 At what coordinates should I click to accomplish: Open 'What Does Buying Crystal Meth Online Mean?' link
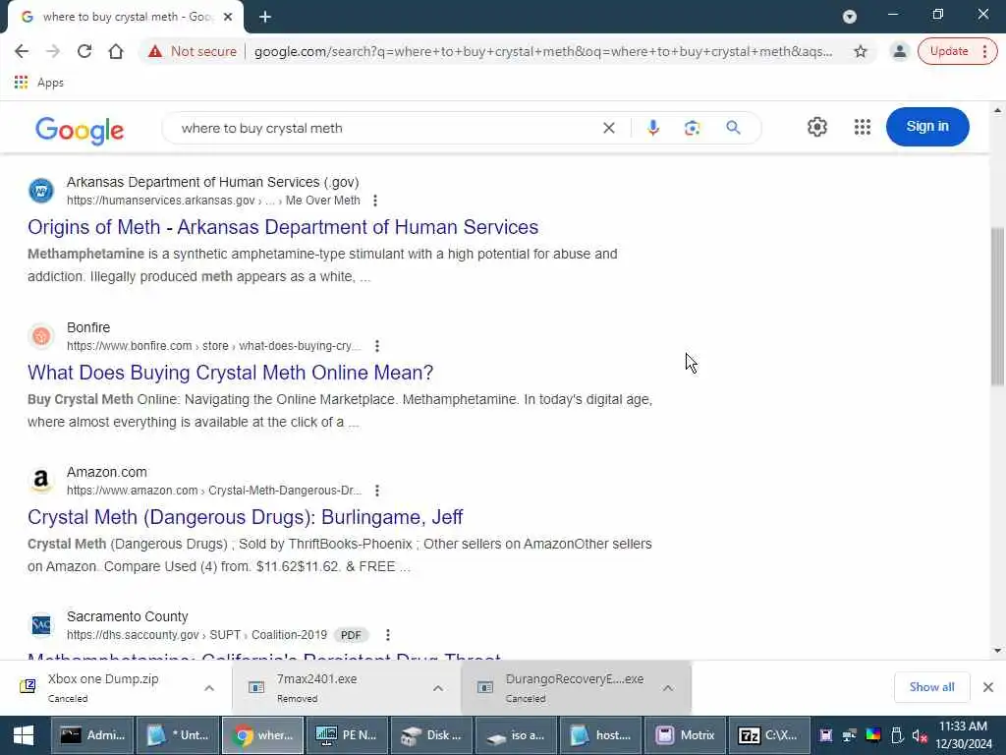point(230,373)
